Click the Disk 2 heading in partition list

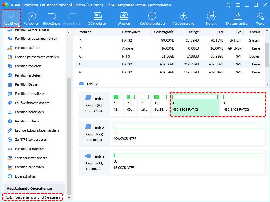pyautogui.click(x=92, y=84)
